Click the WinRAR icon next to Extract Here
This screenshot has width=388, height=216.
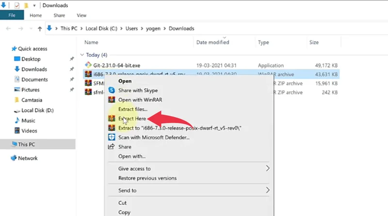(x=112, y=119)
